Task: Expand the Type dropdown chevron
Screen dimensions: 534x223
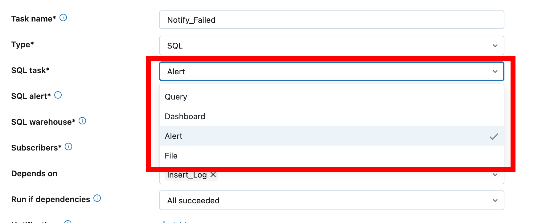Action: coord(495,46)
